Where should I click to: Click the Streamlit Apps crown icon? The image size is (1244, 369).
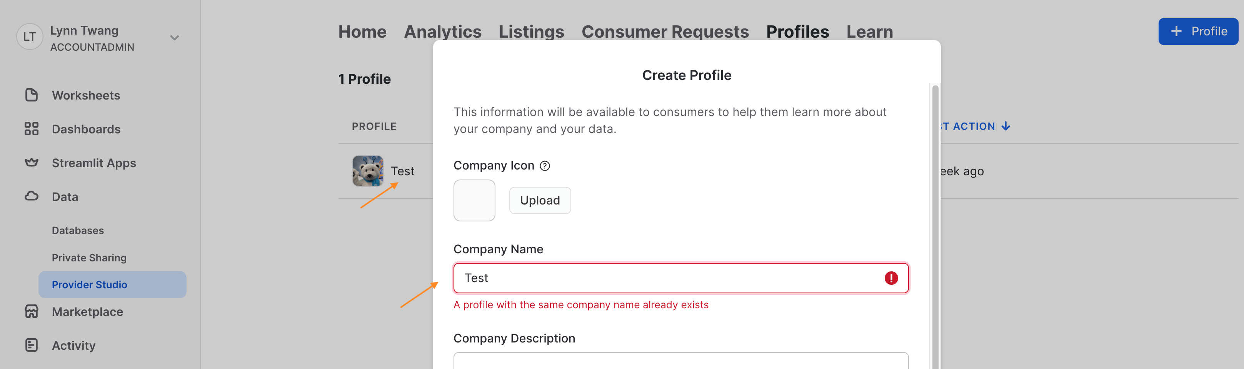32,163
